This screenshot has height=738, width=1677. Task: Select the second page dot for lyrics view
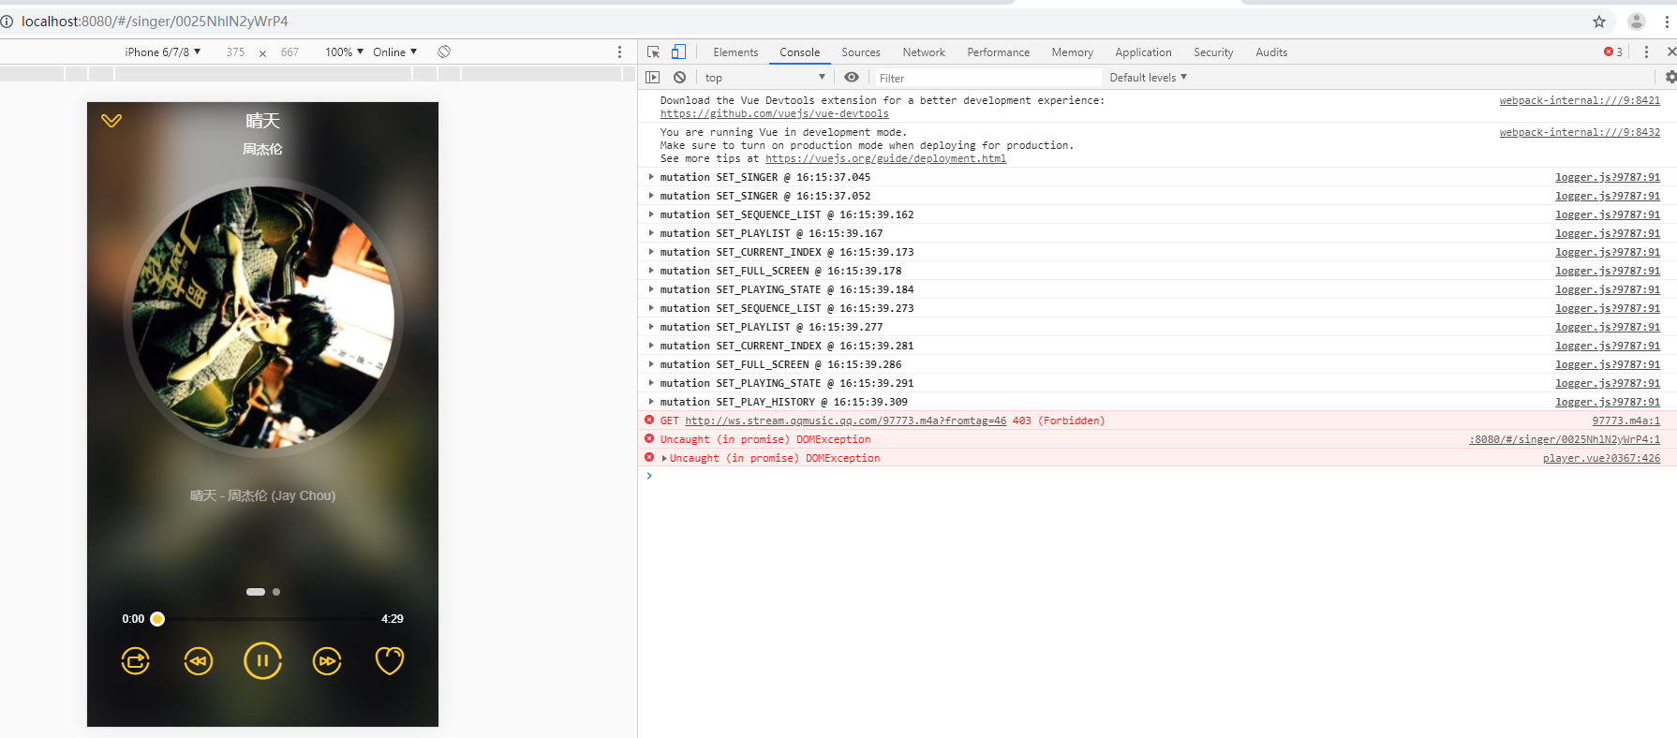coord(276,592)
